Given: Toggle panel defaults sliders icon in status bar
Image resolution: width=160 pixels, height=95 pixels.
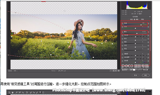Looking at the screenshot, I should pyautogui.click(x=119, y=71).
